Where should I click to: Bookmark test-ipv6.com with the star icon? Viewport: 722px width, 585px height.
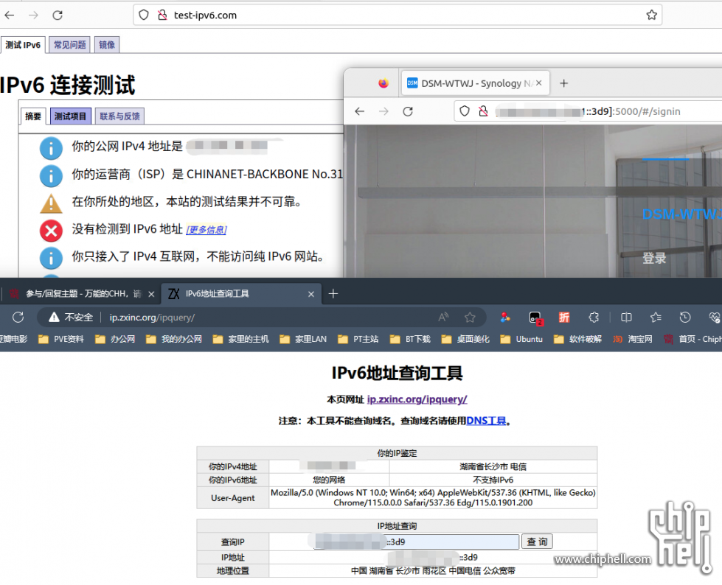coord(651,15)
